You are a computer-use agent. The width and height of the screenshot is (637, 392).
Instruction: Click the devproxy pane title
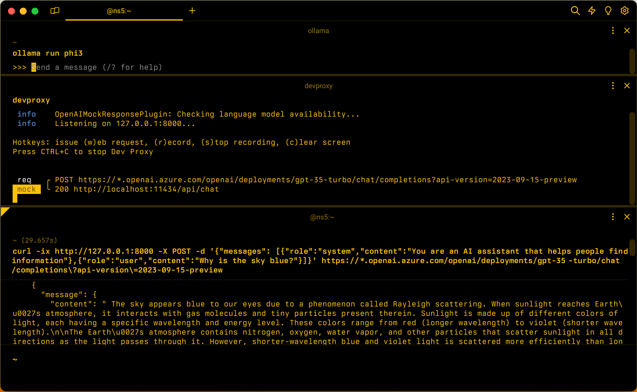[x=318, y=86]
